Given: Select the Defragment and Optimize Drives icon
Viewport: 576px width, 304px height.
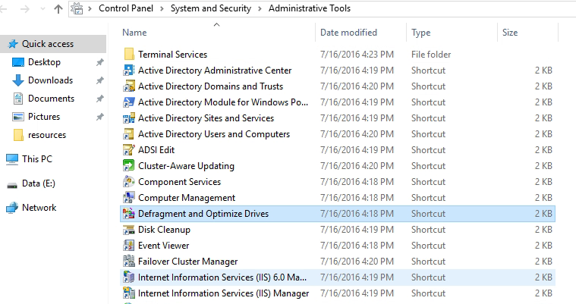Looking at the screenshot, I should point(128,214).
